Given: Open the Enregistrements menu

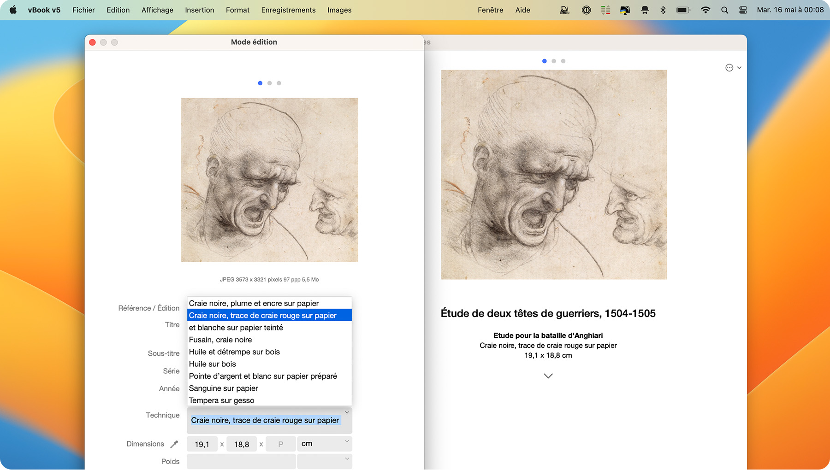Looking at the screenshot, I should (x=288, y=10).
